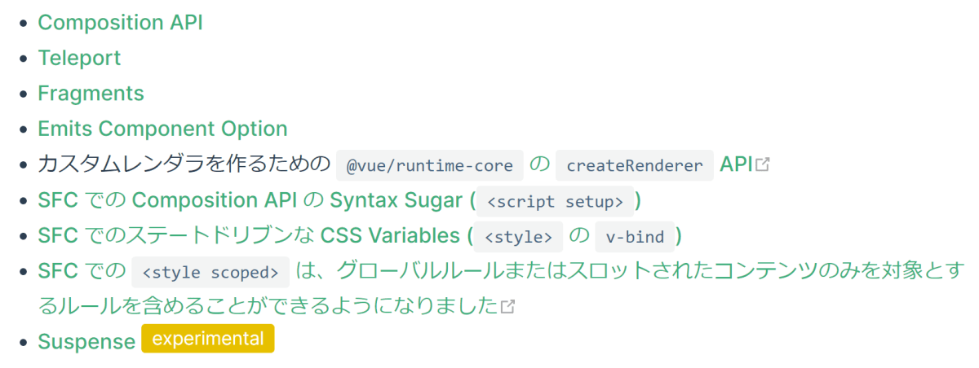Click the yellow experimental badge
979x368 pixels.
click(208, 339)
